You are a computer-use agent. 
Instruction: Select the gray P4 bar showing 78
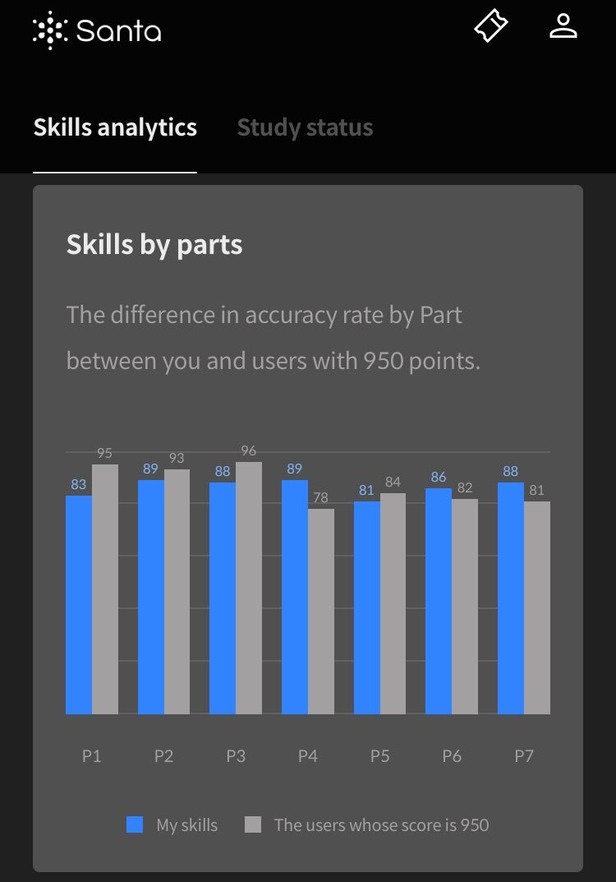click(321, 612)
